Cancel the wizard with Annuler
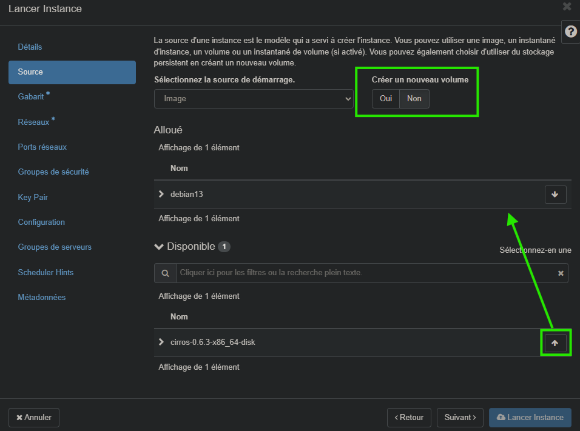This screenshot has width=580, height=431. click(34, 417)
